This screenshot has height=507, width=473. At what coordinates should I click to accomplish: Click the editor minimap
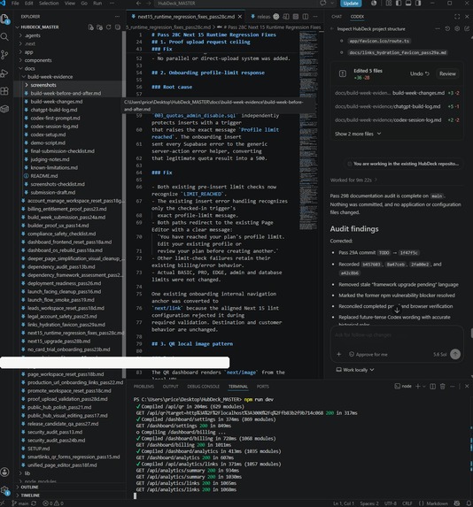(308, 129)
